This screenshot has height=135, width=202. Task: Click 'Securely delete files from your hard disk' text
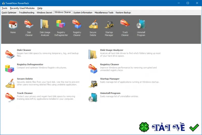[48, 83]
